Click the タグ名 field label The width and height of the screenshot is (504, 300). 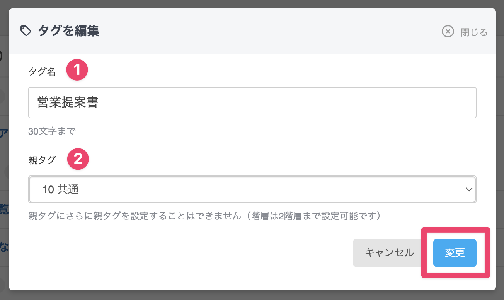(x=42, y=71)
